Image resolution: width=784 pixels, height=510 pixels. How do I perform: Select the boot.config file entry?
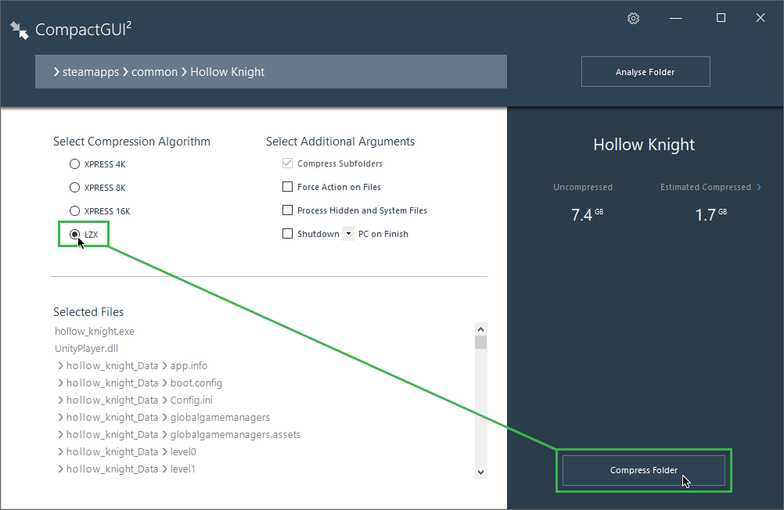click(140, 383)
